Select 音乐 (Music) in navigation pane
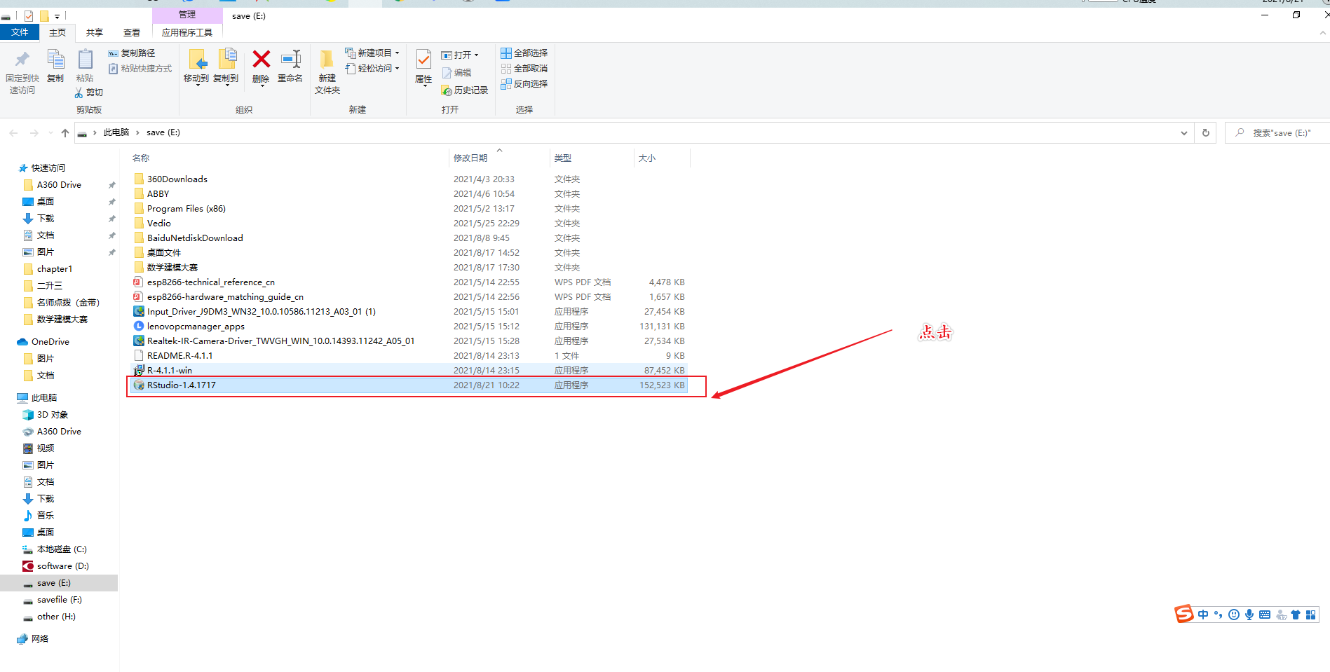This screenshot has width=1330, height=672. click(46, 516)
